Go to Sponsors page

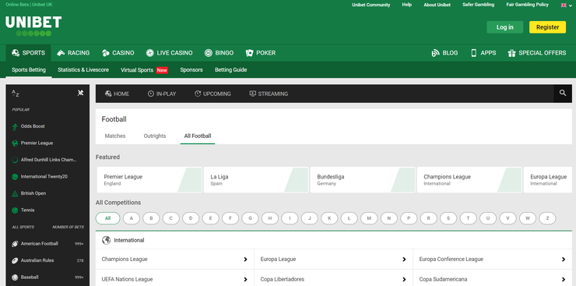coord(191,70)
